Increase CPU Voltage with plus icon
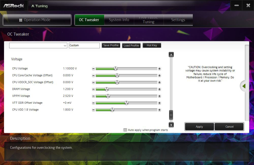This screenshot has height=165, width=254. pyautogui.click(x=160, y=69)
